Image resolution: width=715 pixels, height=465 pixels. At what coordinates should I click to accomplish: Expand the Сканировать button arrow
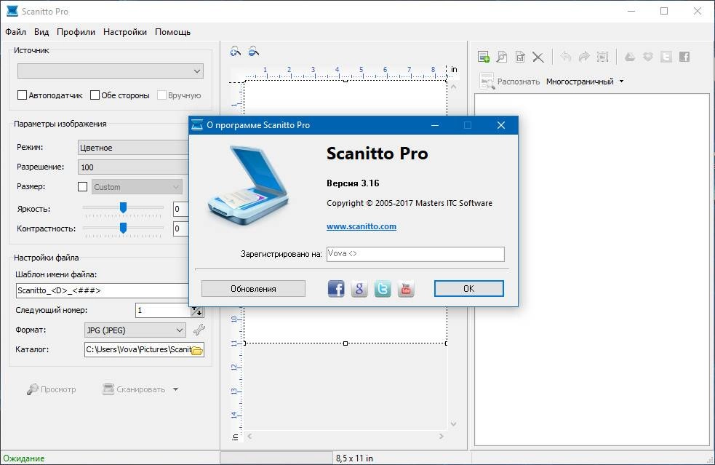pos(175,389)
